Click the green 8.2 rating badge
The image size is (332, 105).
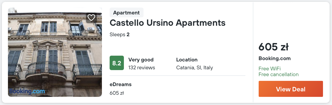pos(117,63)
